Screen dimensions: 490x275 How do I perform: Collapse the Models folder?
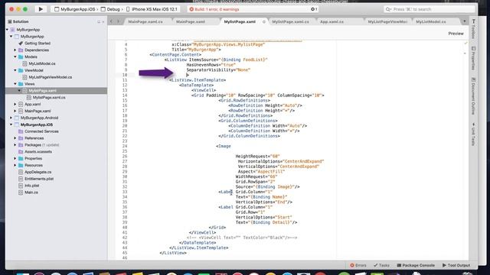[15, 57]
